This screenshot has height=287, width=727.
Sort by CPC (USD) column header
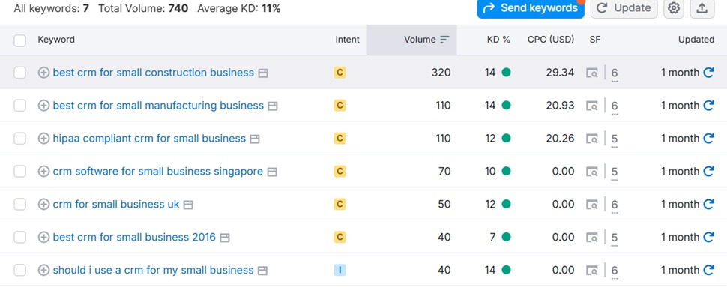point(551,40)
